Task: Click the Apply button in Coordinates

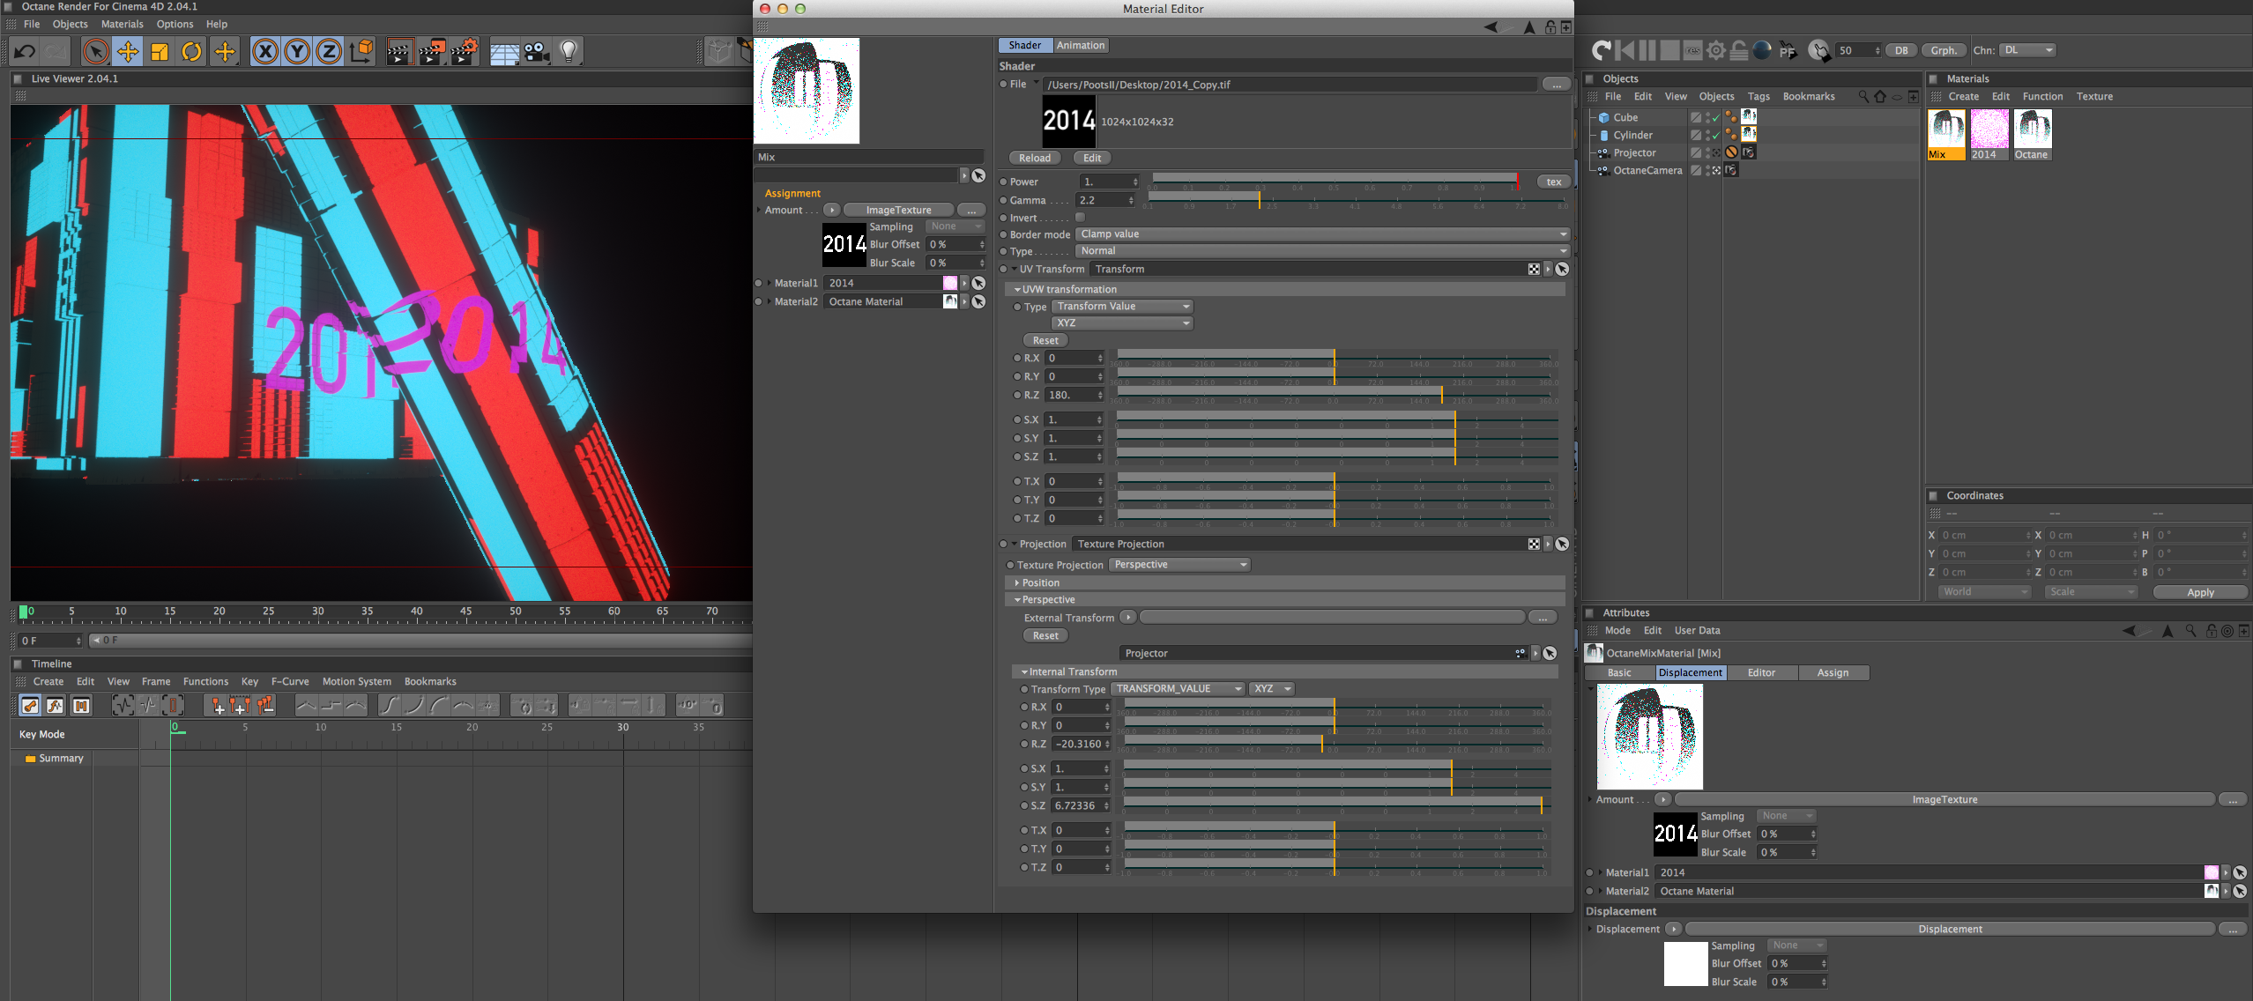Action: pos(2199,592)
